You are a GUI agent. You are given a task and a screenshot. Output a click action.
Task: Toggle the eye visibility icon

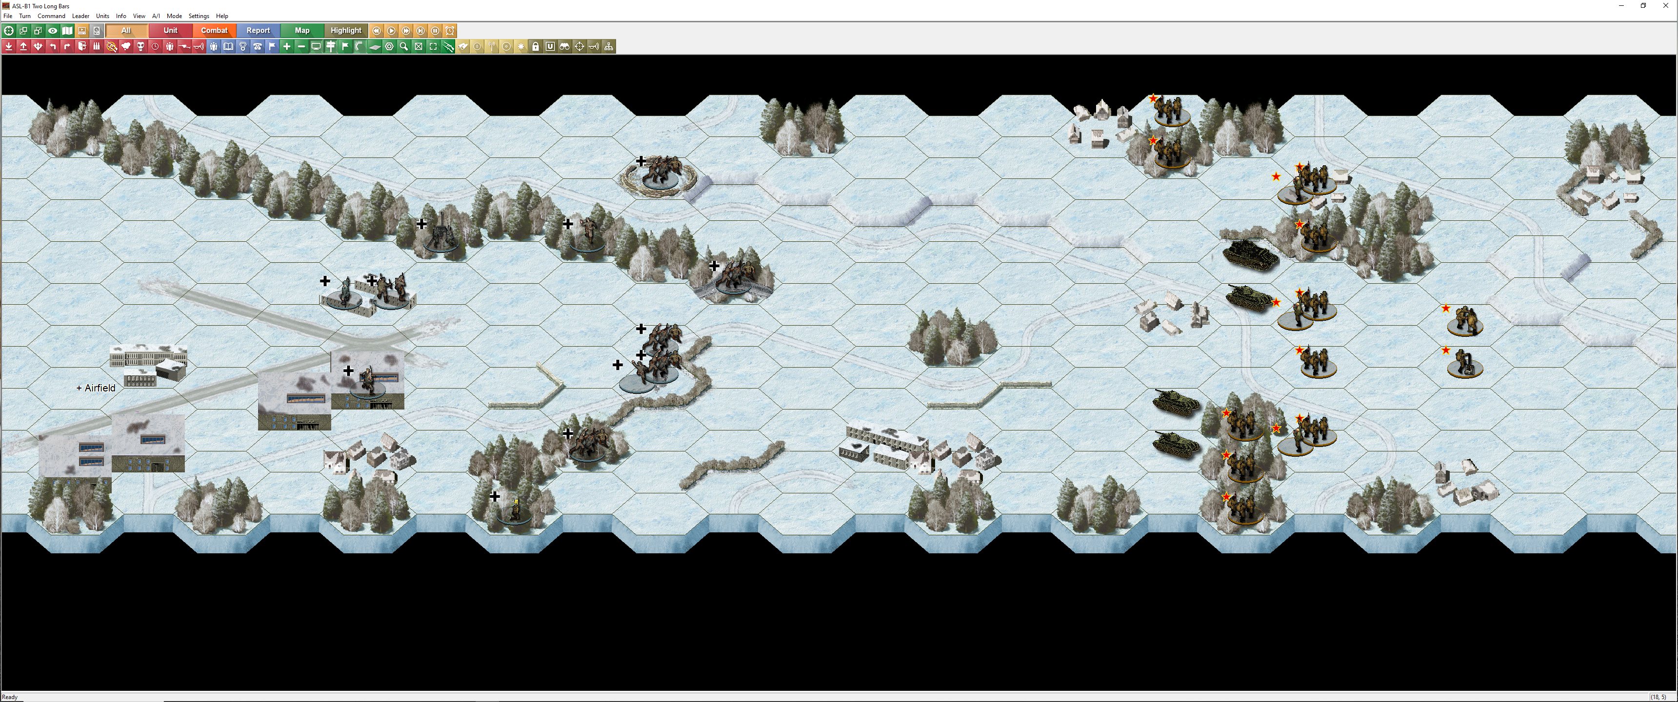[53, 31]
